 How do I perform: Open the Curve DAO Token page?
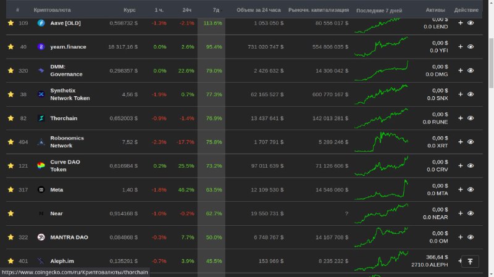point(65,165)
